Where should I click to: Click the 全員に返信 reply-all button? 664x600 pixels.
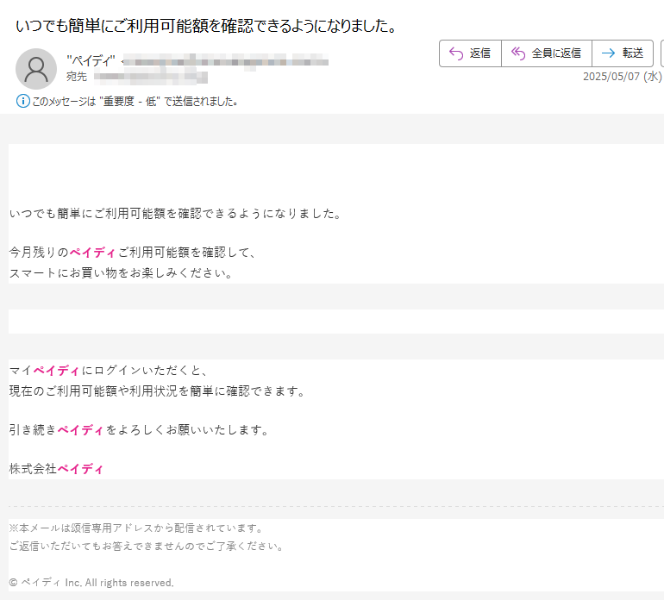coord(546,53)
